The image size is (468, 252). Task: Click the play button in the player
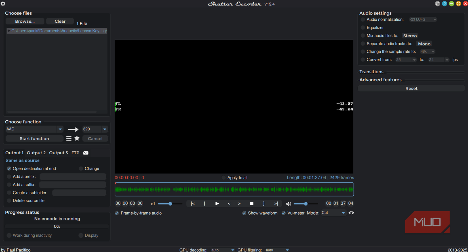coord(217,204)
